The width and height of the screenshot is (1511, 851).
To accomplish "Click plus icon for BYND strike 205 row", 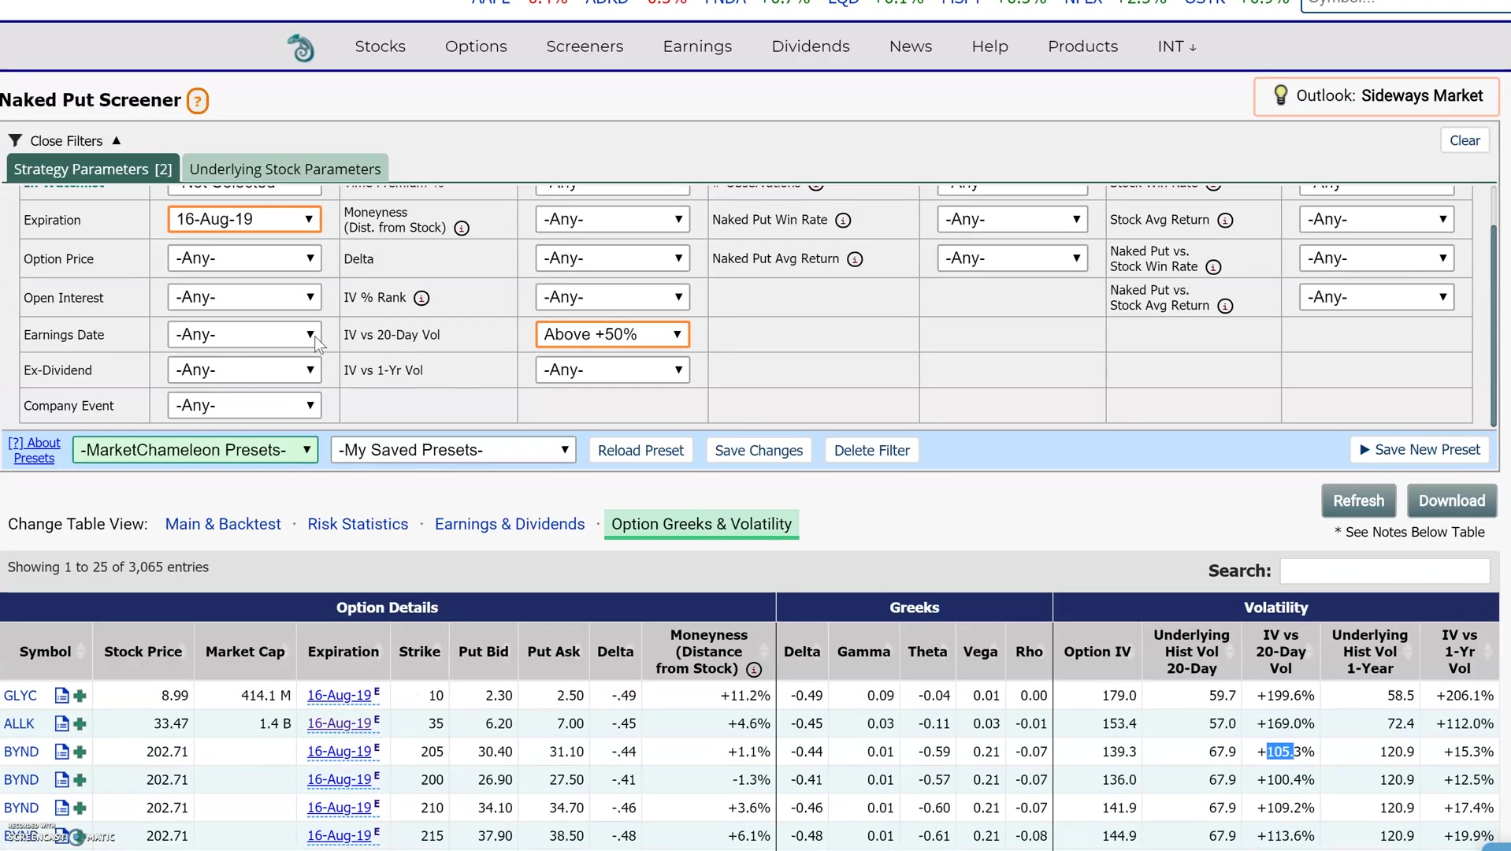I will [x=80, y=753].
